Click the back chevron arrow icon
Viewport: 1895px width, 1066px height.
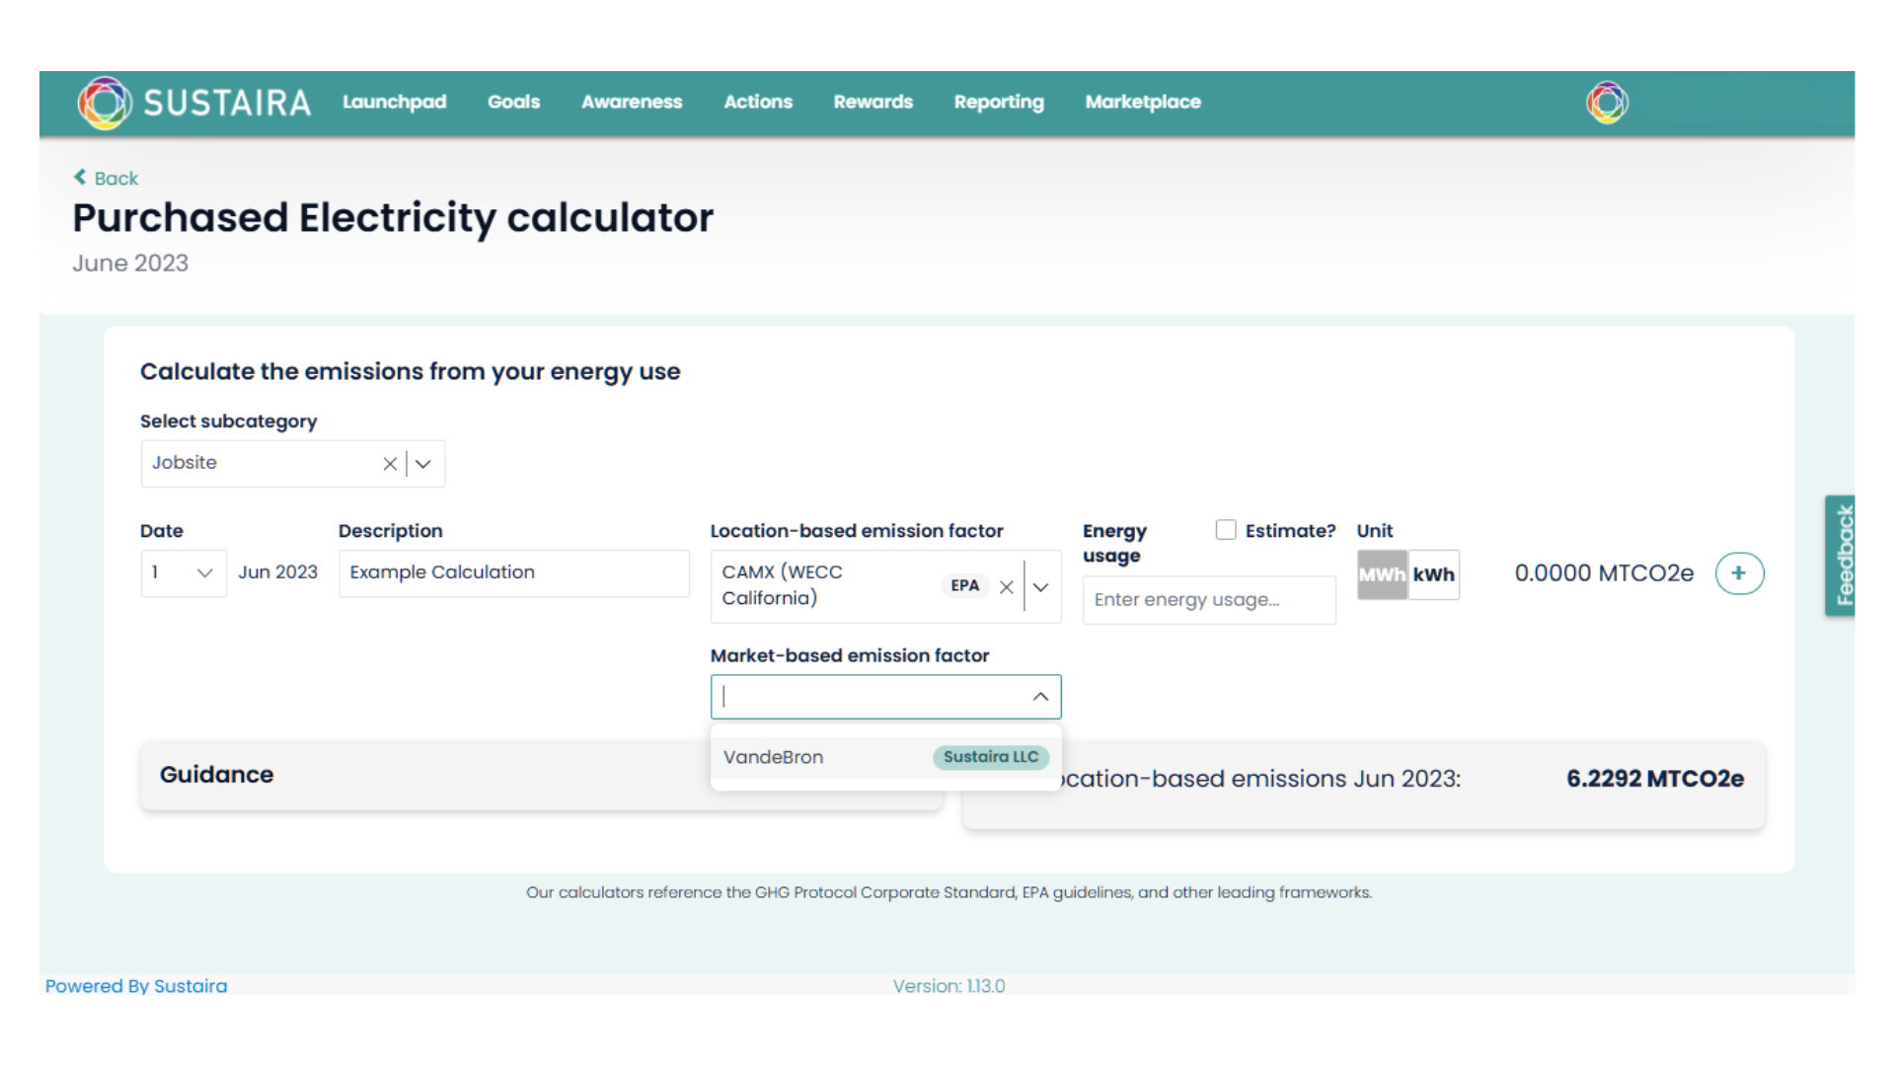(80, 177)
